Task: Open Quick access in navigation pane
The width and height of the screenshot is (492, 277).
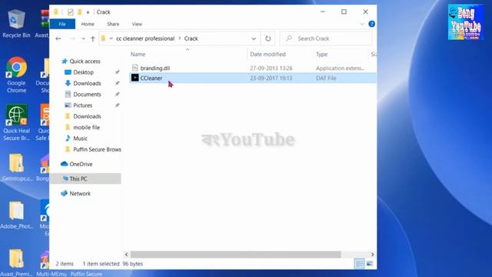Action: (x=85, y=62)
